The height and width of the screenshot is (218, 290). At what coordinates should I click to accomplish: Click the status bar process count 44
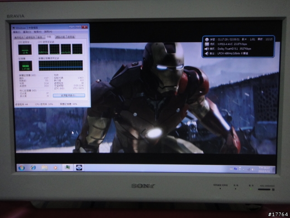[21, 104]
